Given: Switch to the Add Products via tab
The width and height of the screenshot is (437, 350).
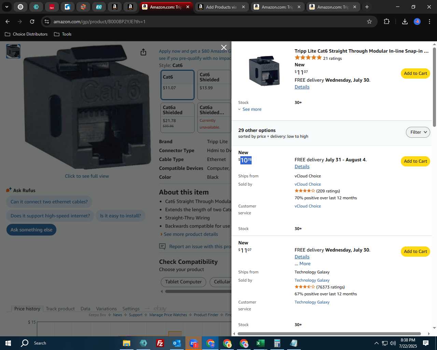Looking at the screenshot, I should tap(221, 7).
